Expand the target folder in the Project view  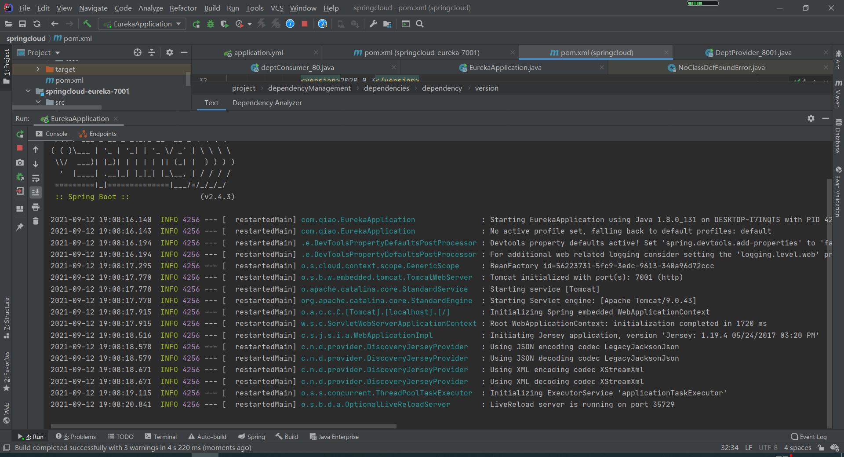(39, 69)
